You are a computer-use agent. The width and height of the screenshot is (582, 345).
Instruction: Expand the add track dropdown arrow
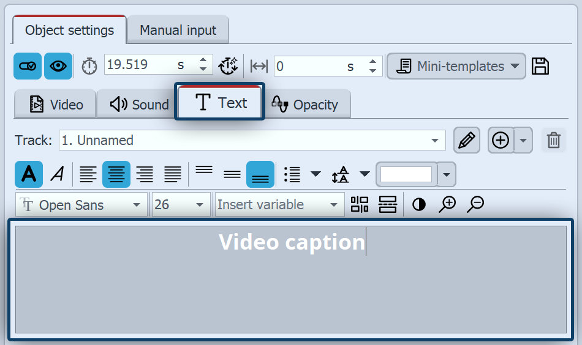click(x=523, y=140)
